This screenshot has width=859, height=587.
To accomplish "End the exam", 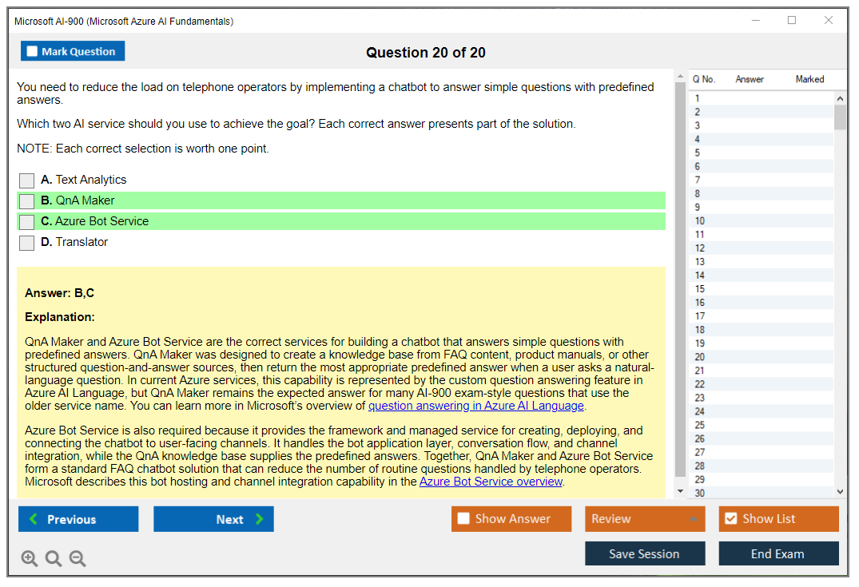I will point(778,553).
